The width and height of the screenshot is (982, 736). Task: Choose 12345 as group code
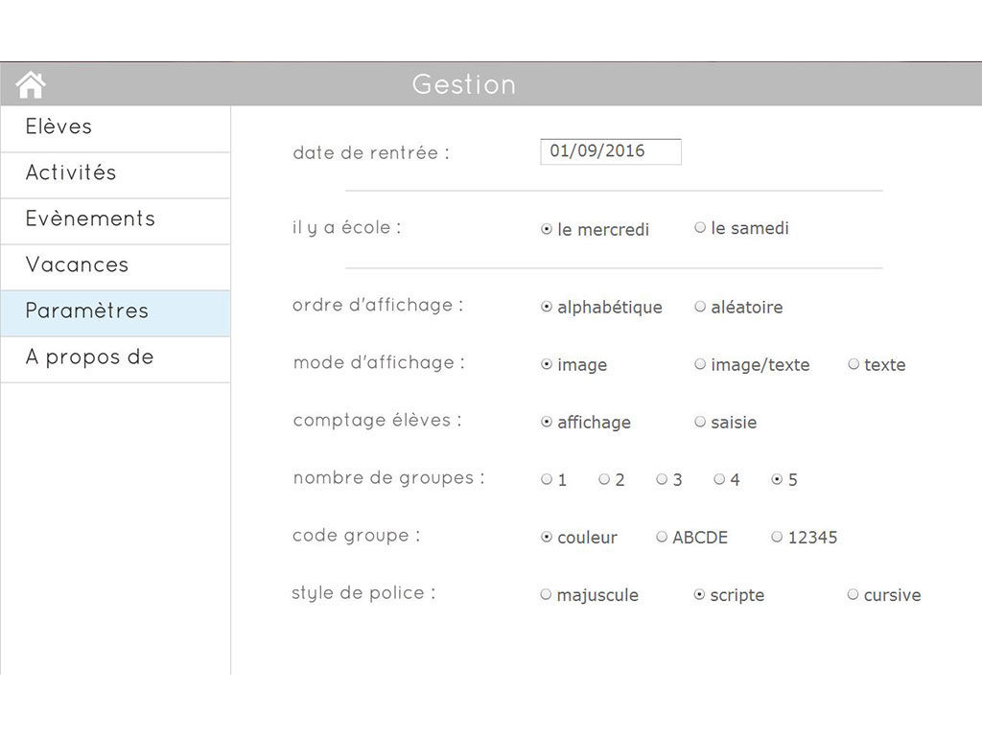[777, 537]
